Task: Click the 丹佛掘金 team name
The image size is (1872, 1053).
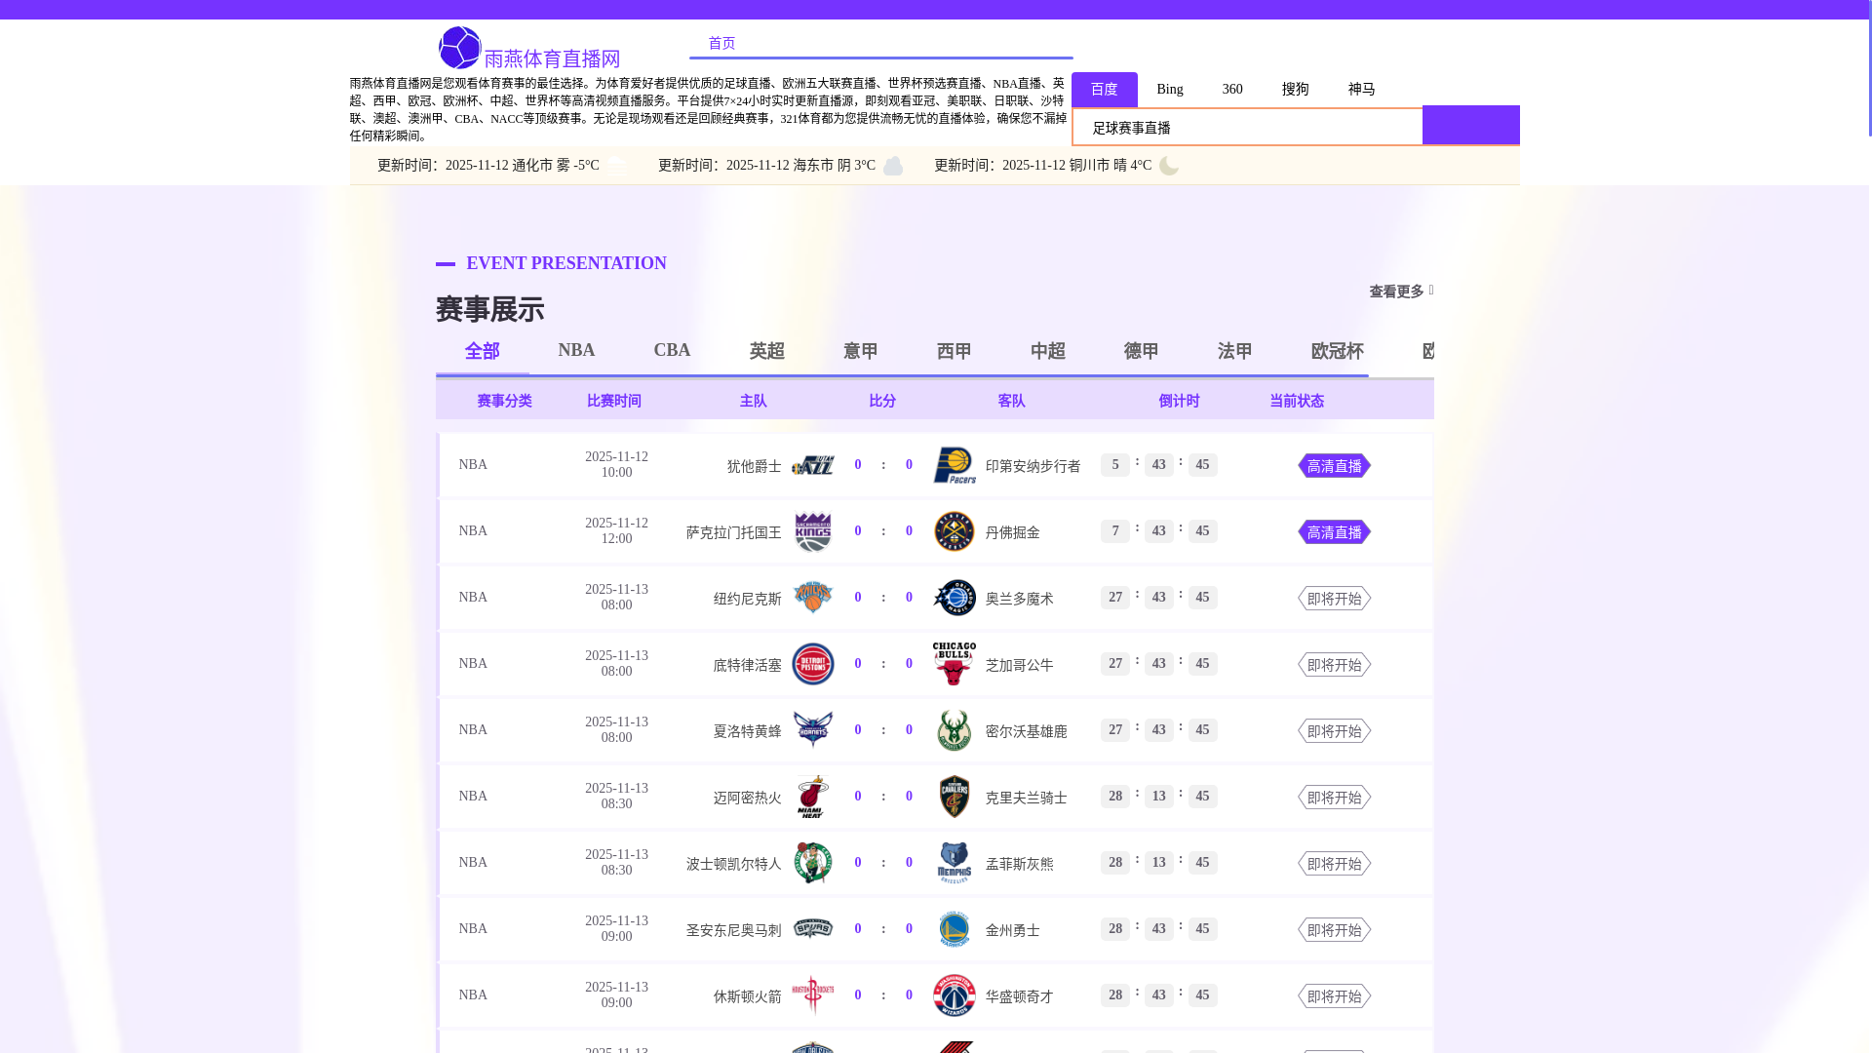Action: click(x=1013, y=532)
